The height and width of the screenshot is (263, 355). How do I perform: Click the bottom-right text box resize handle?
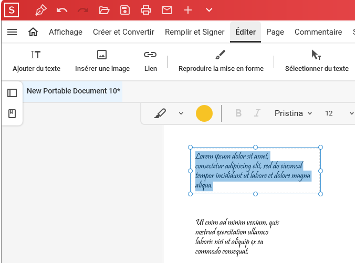coord(320,194)
